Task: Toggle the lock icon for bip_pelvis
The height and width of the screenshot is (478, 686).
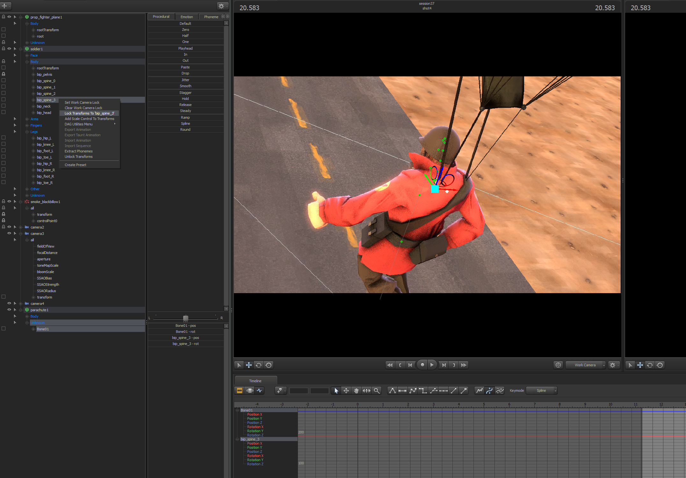Action: tap(4, 74)
